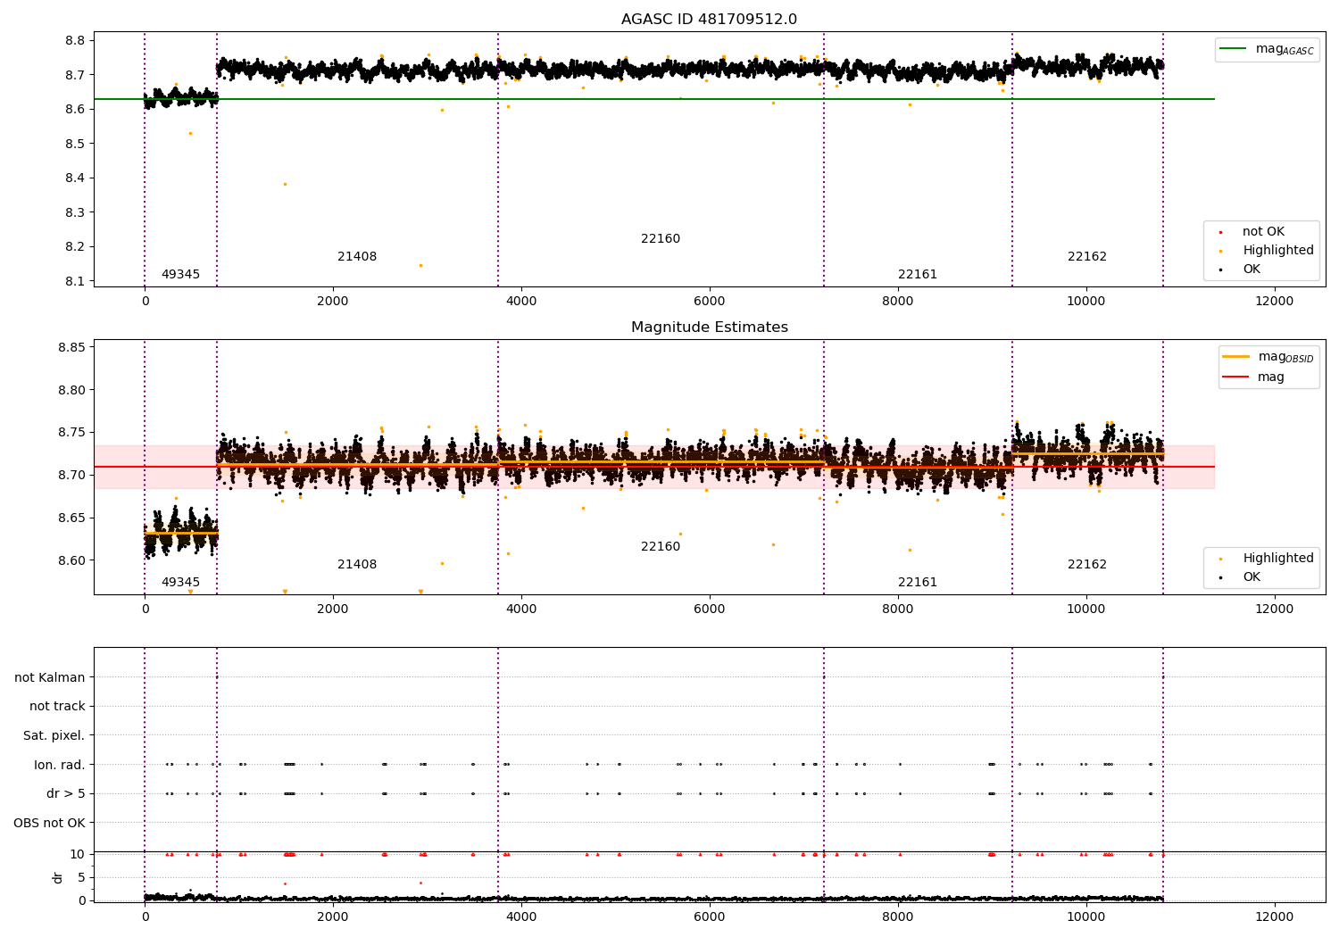The width and height of the screenshot is (1339, 937).
Task: Click obsid label 49345 in the top plot
Action: coord(180,274)
